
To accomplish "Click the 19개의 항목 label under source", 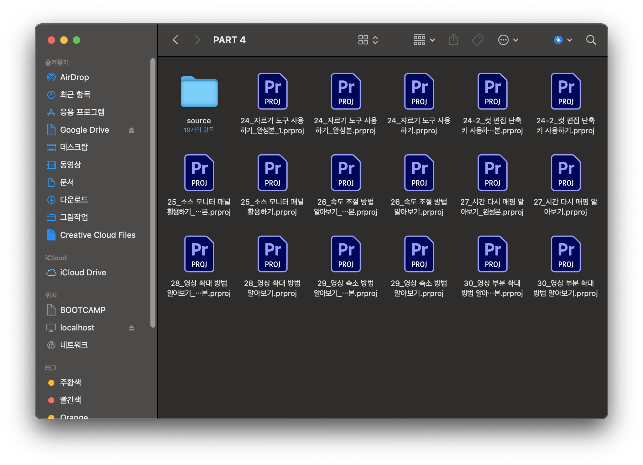I will click(x=199, y=130).
